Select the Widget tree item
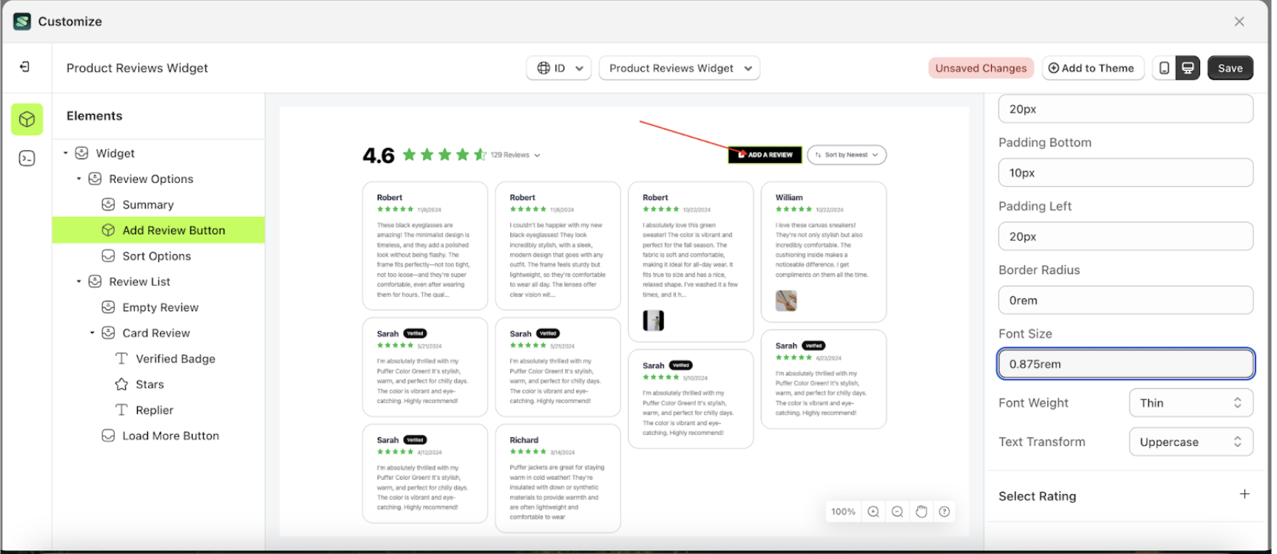This screenshot has width=1277, height=554. (115, 153)
